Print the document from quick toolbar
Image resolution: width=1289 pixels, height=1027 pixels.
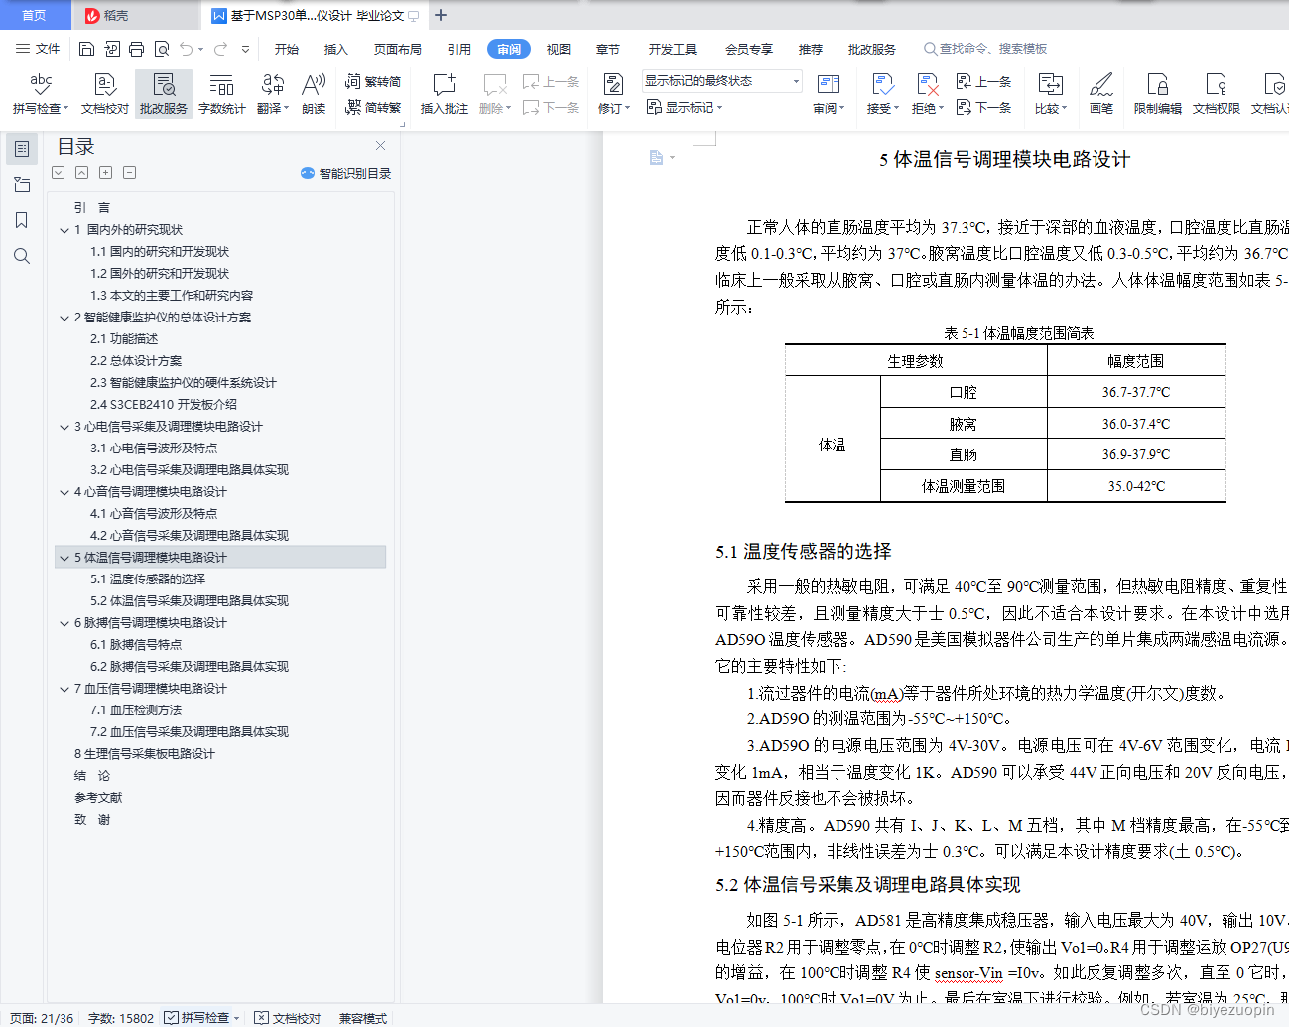136,49
